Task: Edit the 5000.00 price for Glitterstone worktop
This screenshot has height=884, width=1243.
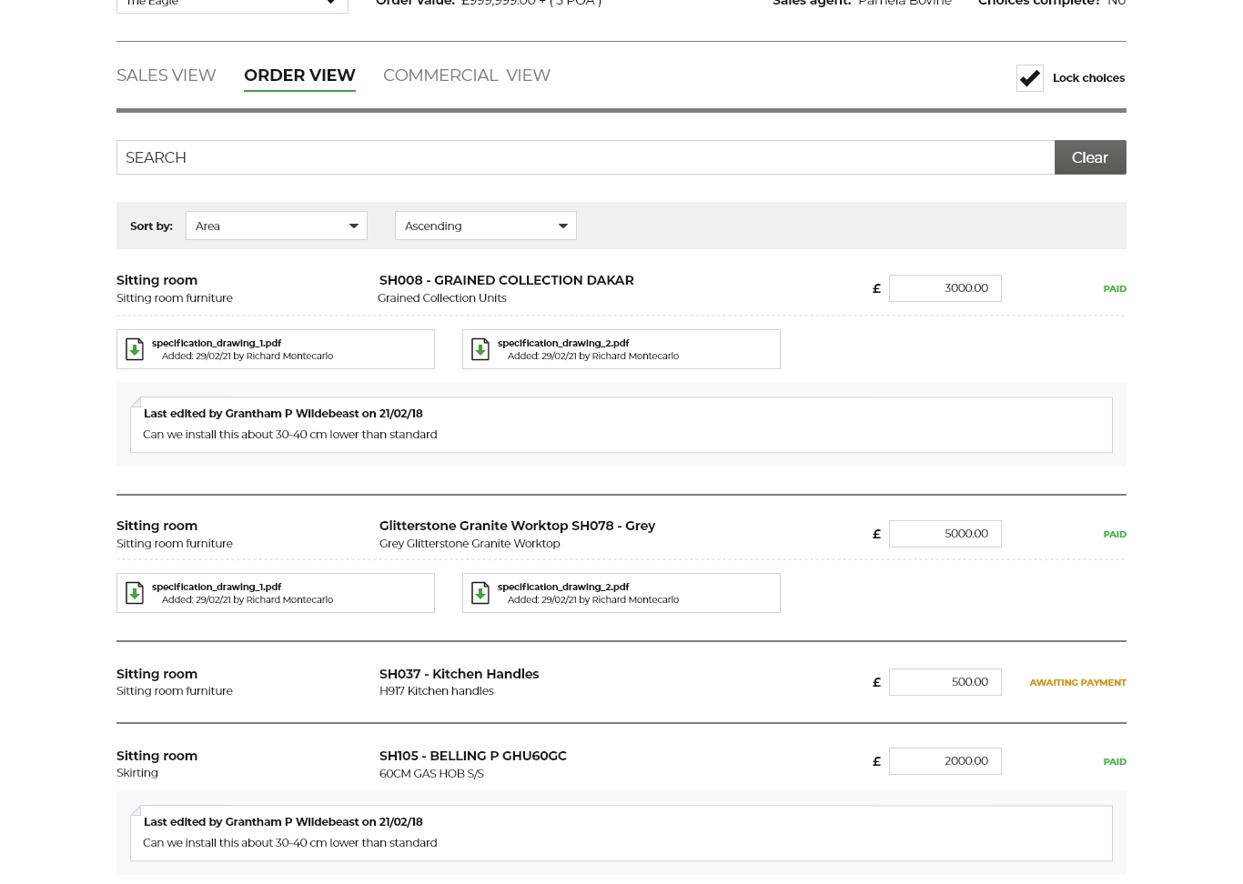Action: tap(945, 534)
